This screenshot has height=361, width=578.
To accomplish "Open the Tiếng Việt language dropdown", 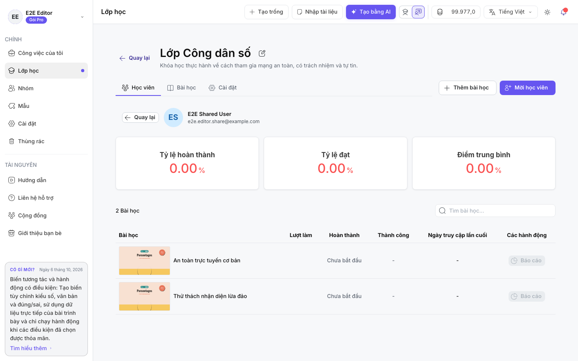I will click(511, 12).
